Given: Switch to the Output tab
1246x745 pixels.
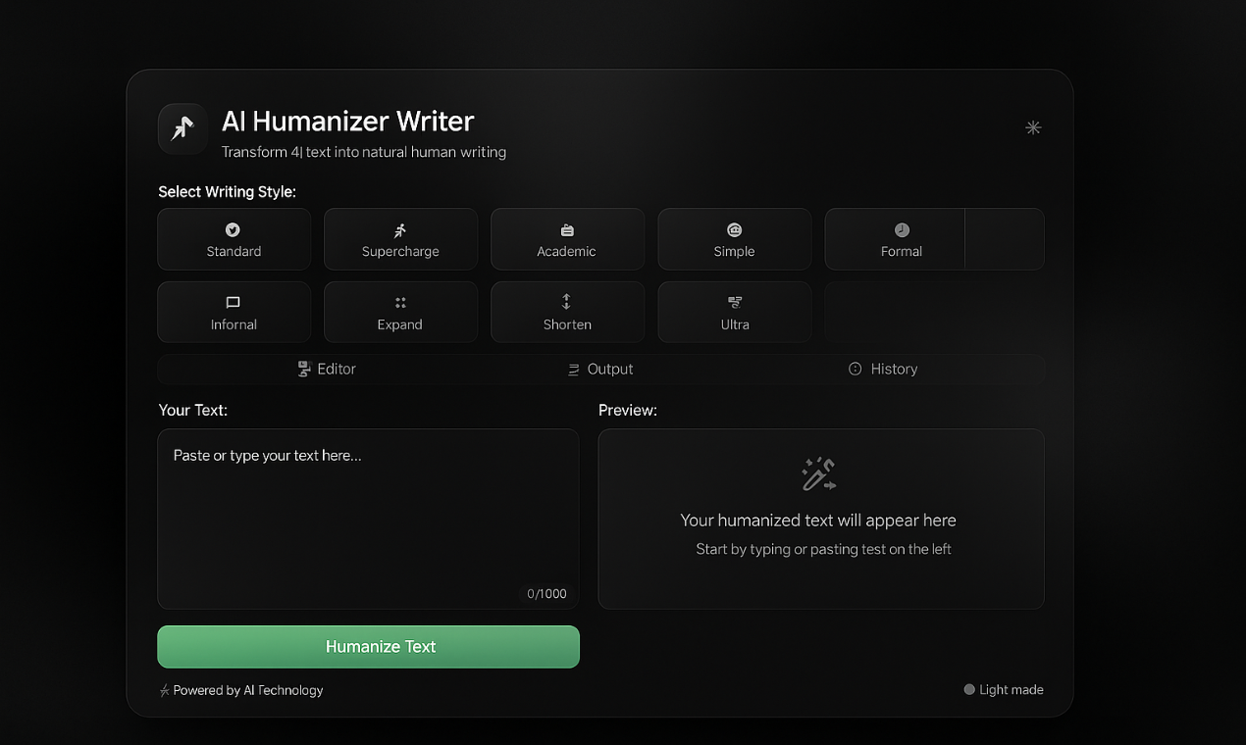Looking at the screenshot, I should pos(600,369).
